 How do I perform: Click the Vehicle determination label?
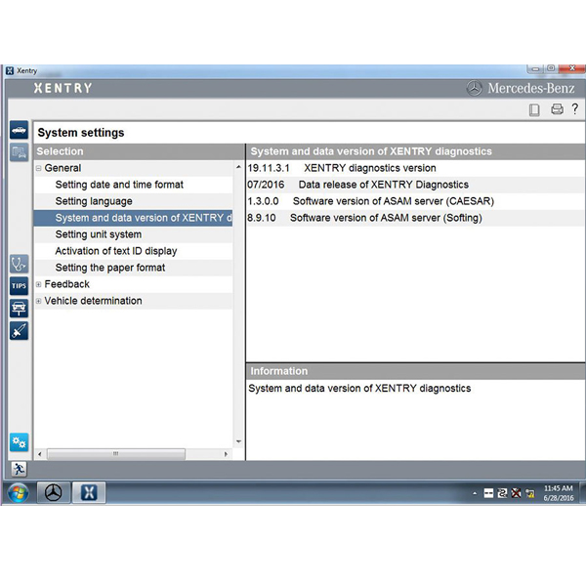(93, 301)
